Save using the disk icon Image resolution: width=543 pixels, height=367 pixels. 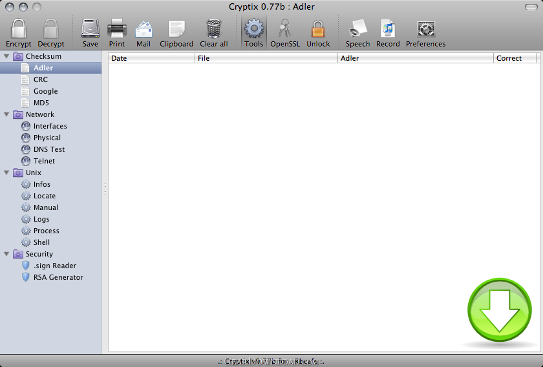tap(90, 29)
